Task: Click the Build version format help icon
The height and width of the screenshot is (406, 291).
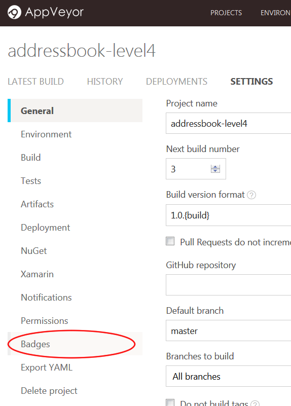Action: tap(251, 195)
